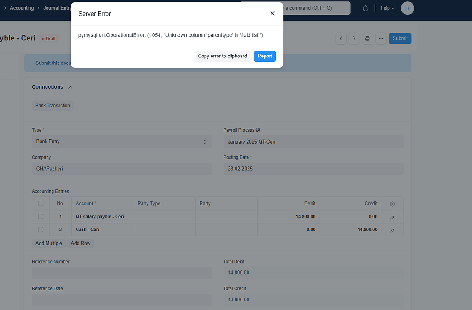Click the Company field CHAPazheri
This screenshot has height=310, width=472.
122,169
